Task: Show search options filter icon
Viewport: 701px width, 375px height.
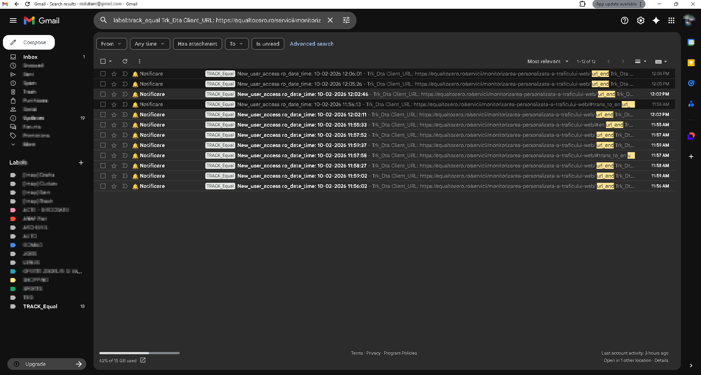Action: coord(346,20)
